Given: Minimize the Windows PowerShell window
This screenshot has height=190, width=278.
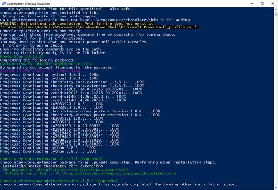Looking at the screenshot, I should (252, 3).
